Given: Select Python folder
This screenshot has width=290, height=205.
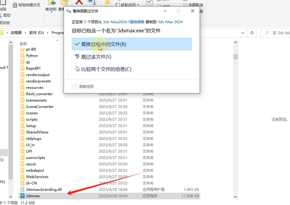Looking at the screenshot, I should tap(32, 56).
